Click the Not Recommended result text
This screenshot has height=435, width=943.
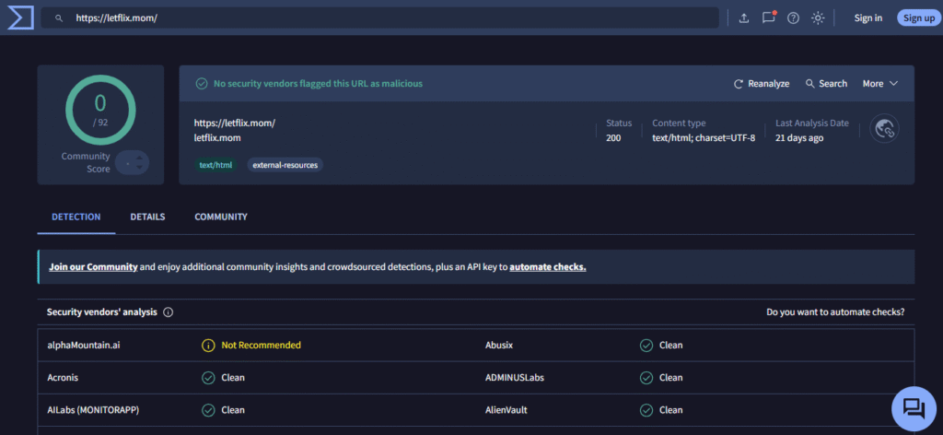(261, 346)
